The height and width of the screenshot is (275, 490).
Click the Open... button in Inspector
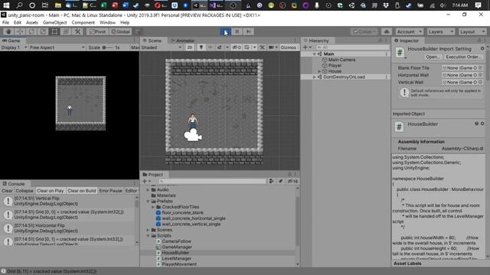coord(433,57)
